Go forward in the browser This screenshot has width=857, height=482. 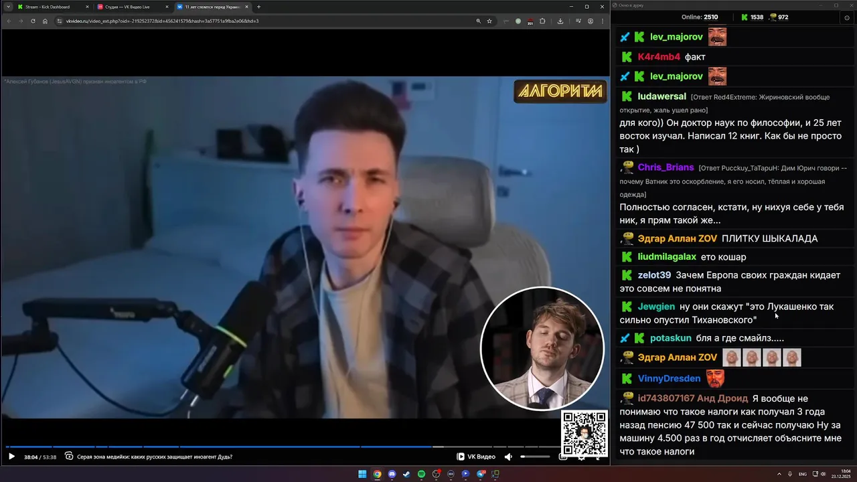tap(21, 21)
